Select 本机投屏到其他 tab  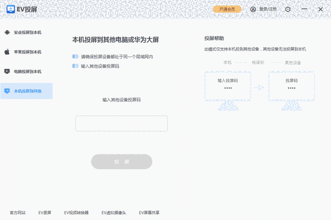coord(26,91)
